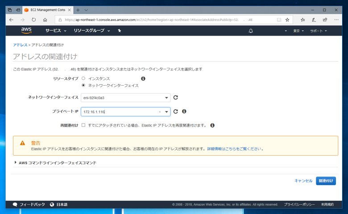Screen dimensions: 348x214
Task: Open the account name dropdown arrow
Action: click(x=286, y=31)
